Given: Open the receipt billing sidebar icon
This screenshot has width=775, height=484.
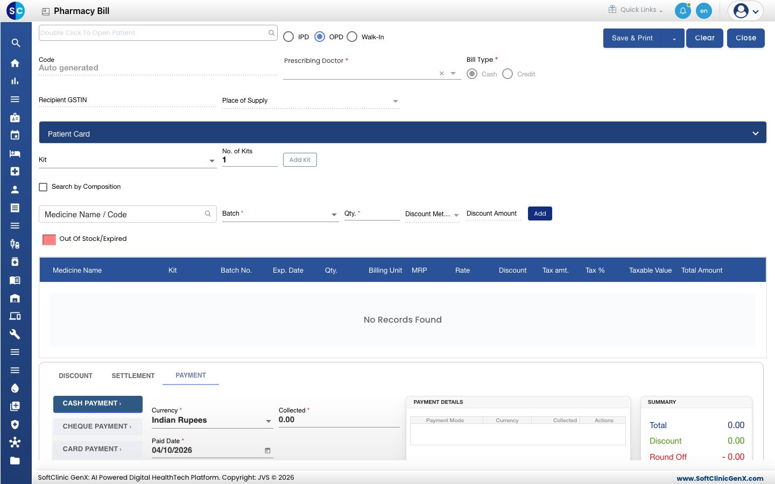Looking at the screenshot, I should pos(15,208).
